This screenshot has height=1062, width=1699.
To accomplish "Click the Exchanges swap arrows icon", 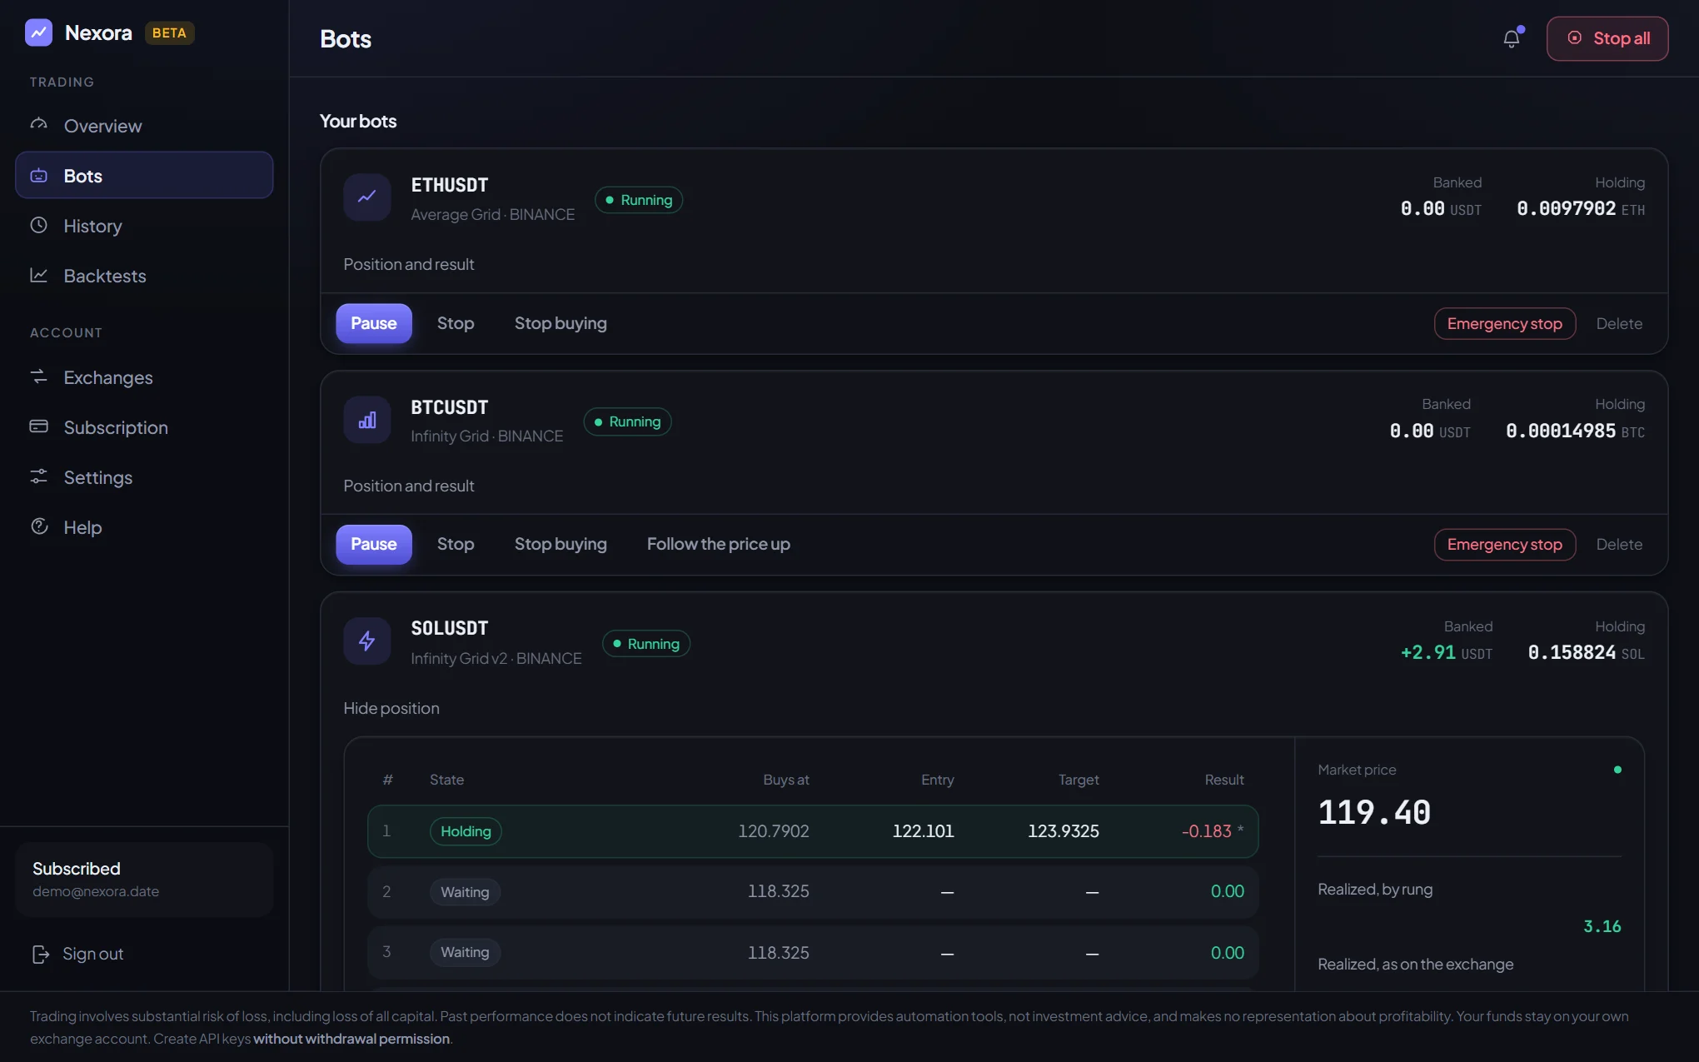I will pyautogui.click(x=39, y=376).
